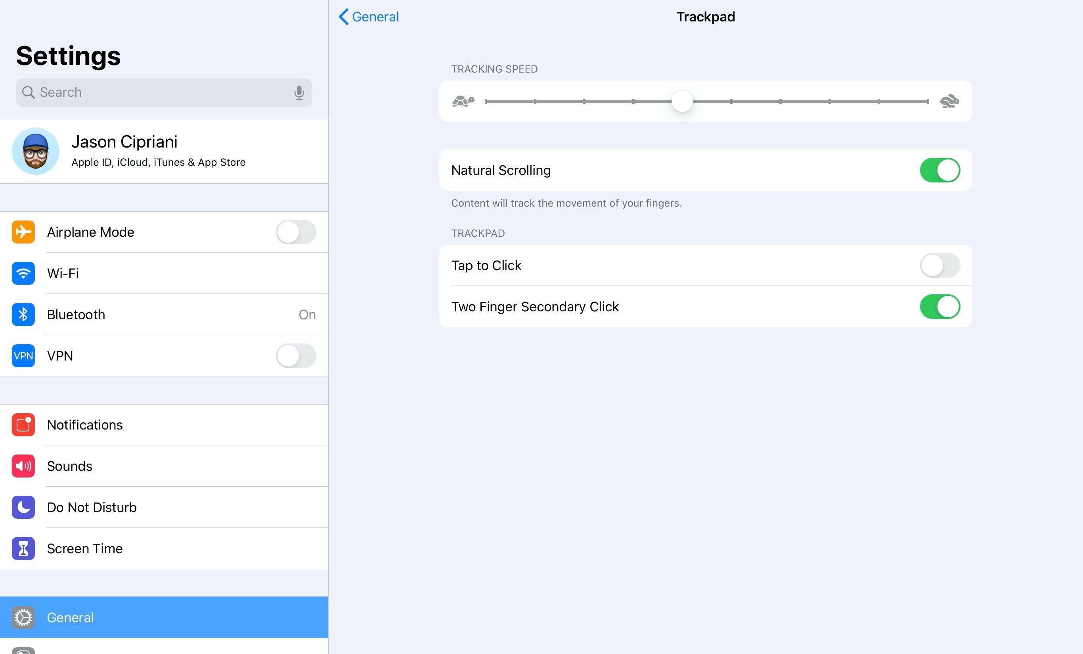Click the Wi-Fi icon in sidebar
The width and height of the screenshot is (1083, 654).
click(x=23, y=273)
